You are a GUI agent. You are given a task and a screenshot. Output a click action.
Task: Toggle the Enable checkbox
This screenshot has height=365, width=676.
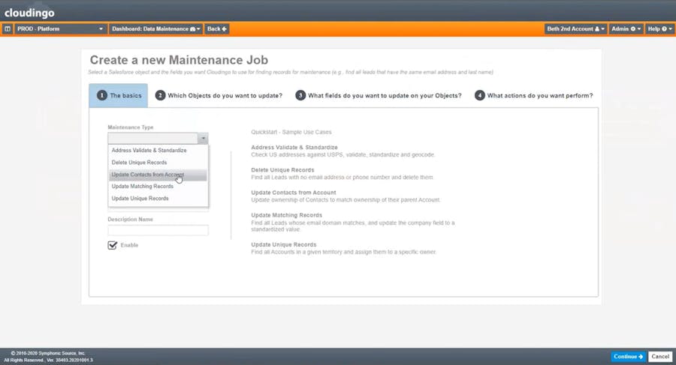[113, 245]
